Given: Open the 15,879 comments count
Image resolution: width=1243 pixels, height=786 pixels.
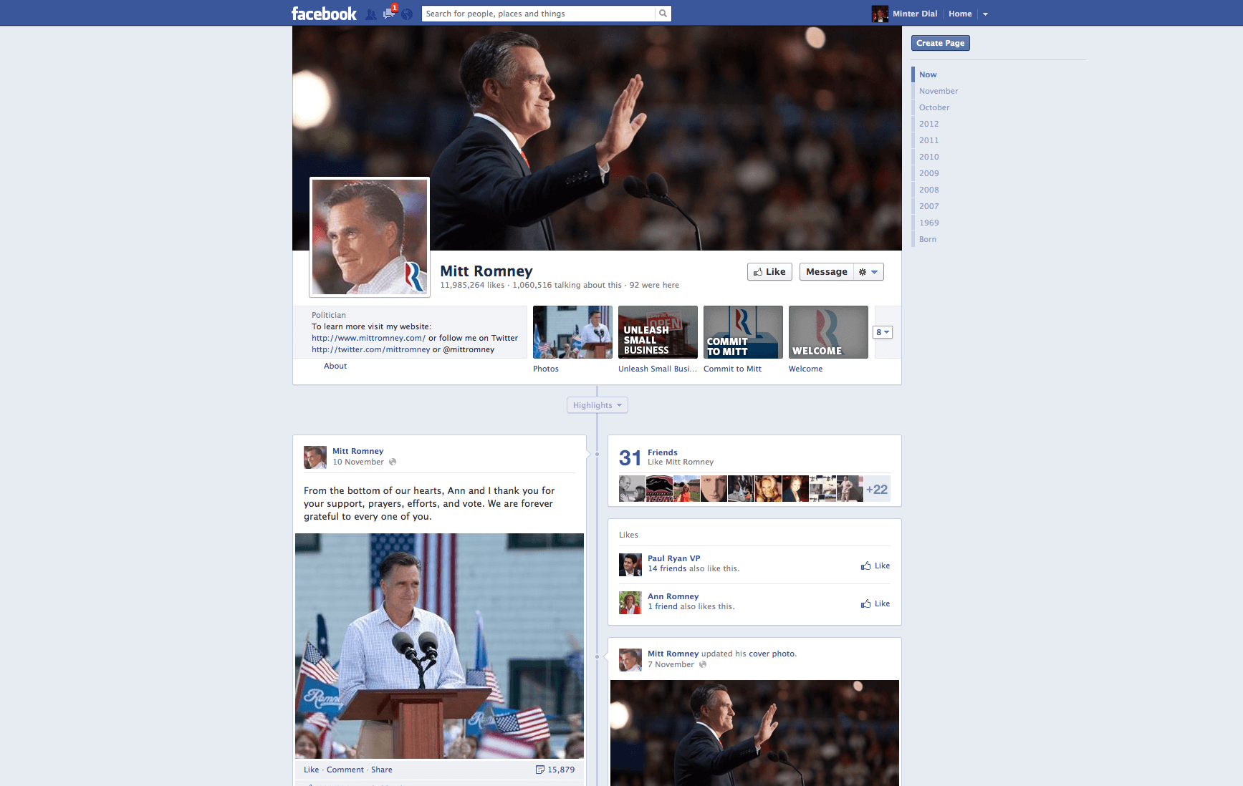Looking at the screenshot, I should [555, 770].
